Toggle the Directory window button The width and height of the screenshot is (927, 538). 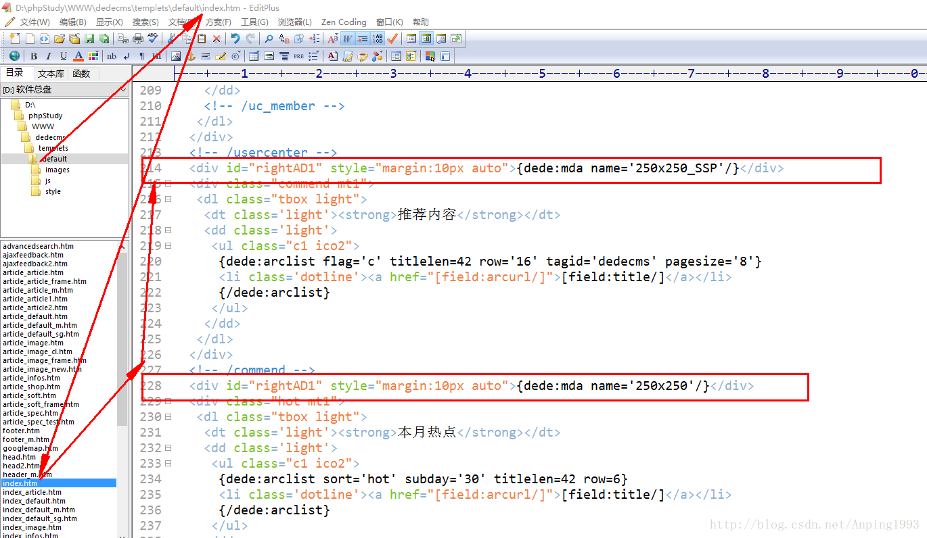411,39
